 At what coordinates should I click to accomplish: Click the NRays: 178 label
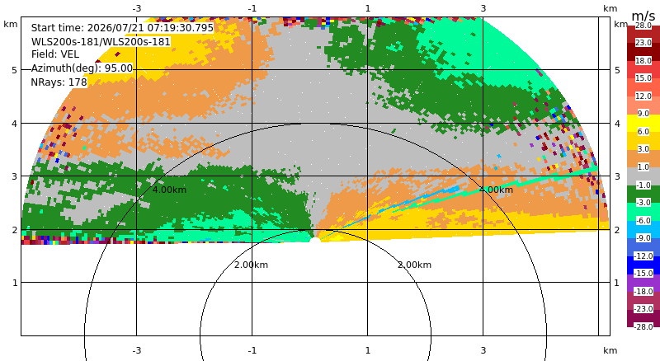59,82
